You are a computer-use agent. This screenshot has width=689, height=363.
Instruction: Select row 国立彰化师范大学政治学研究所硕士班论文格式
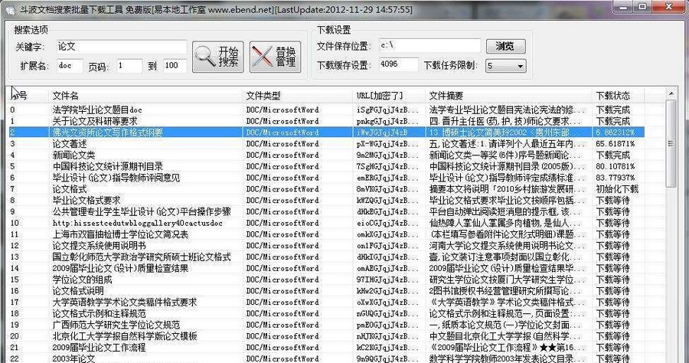coord(326,257)
